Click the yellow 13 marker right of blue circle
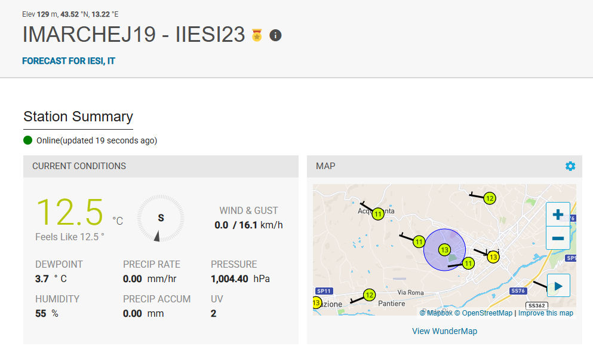Image resolution: width=593 pixels, height=349 pixels. coord(493,257)
